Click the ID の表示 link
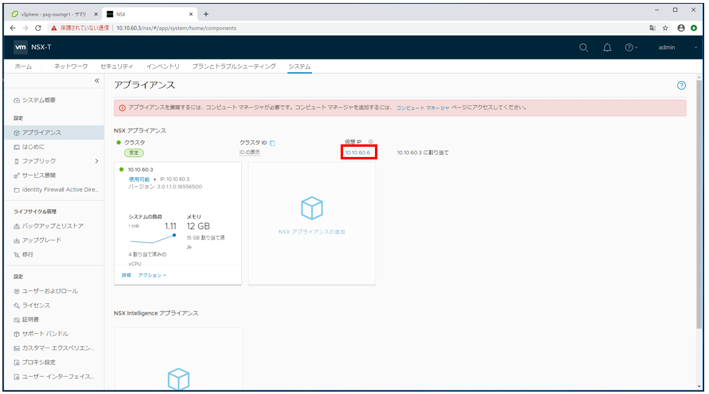 [250, 153]
